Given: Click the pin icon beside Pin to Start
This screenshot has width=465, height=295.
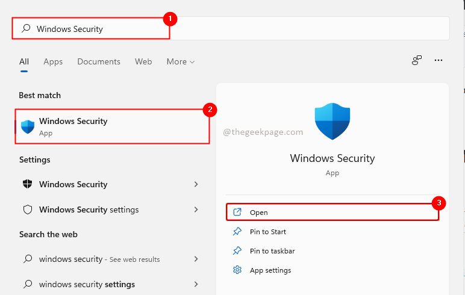Looking at the screenshot, I should (237, 232).
